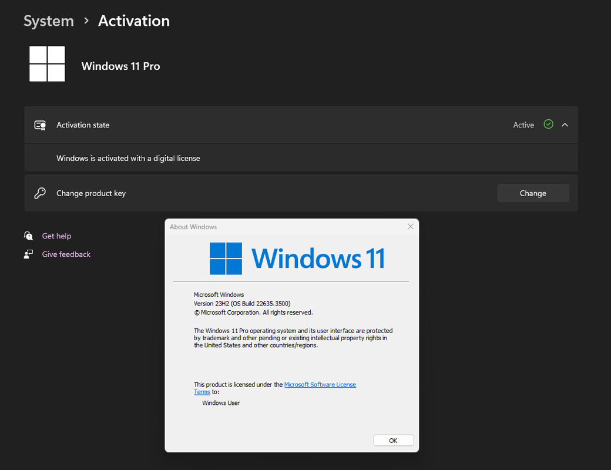Click the Activation state row label

pos(83,125)
